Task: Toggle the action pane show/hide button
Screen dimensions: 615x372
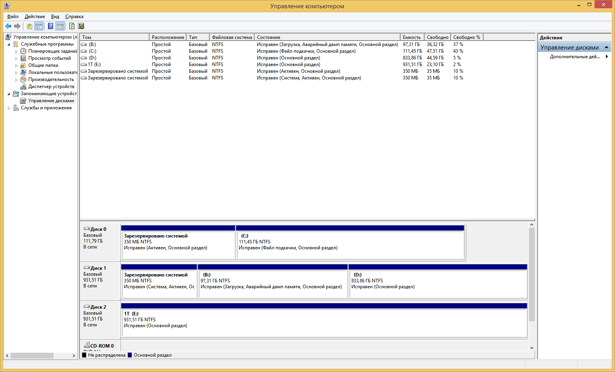Action: pos(60,26)
